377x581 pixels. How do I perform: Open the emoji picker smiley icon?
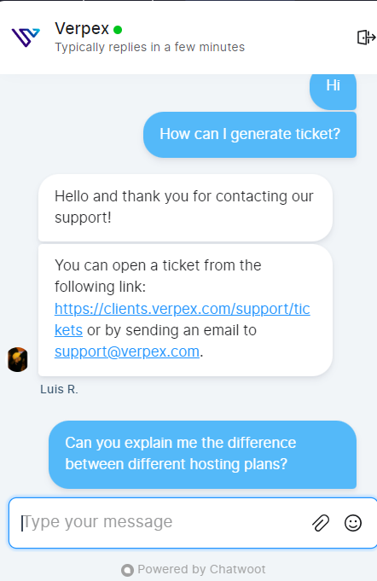click(353, 523)
